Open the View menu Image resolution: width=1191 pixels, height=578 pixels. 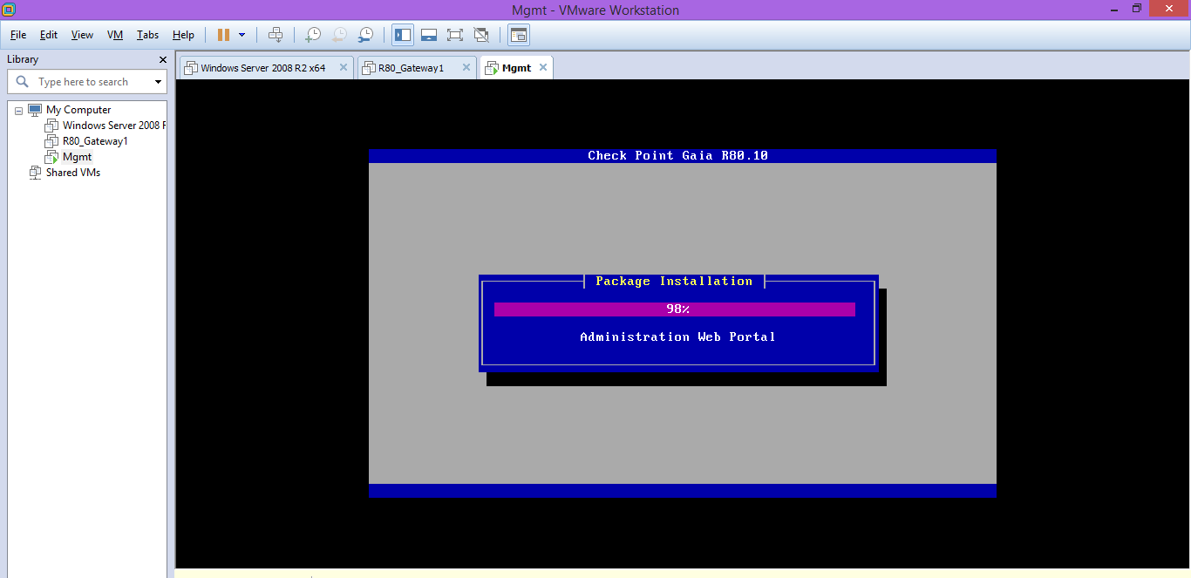point(82,35)
